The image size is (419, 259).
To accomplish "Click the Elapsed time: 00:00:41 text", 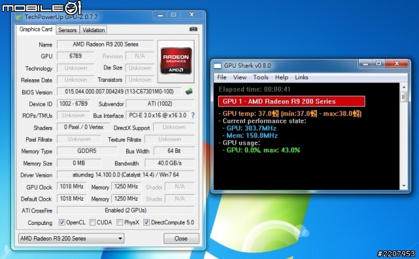I will 255,89.
